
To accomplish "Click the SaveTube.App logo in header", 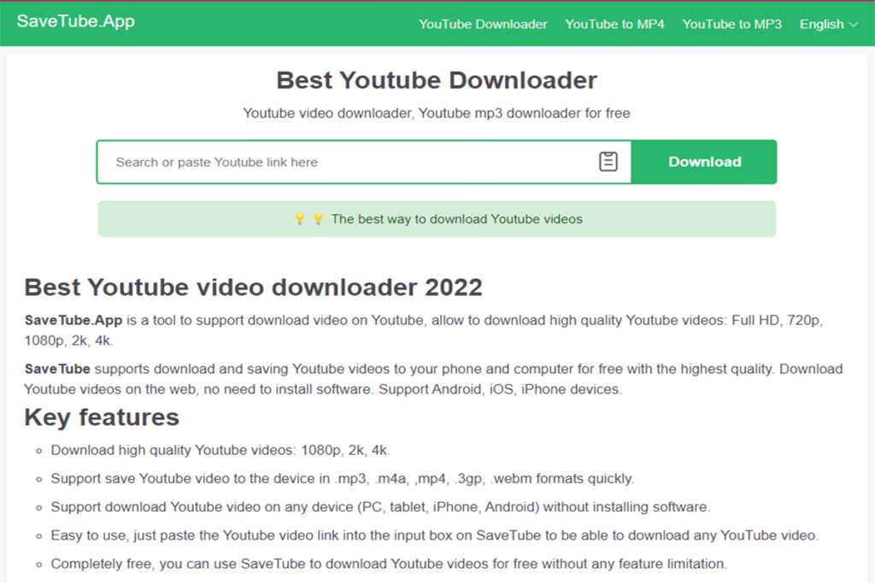I will tap(76, 22).
